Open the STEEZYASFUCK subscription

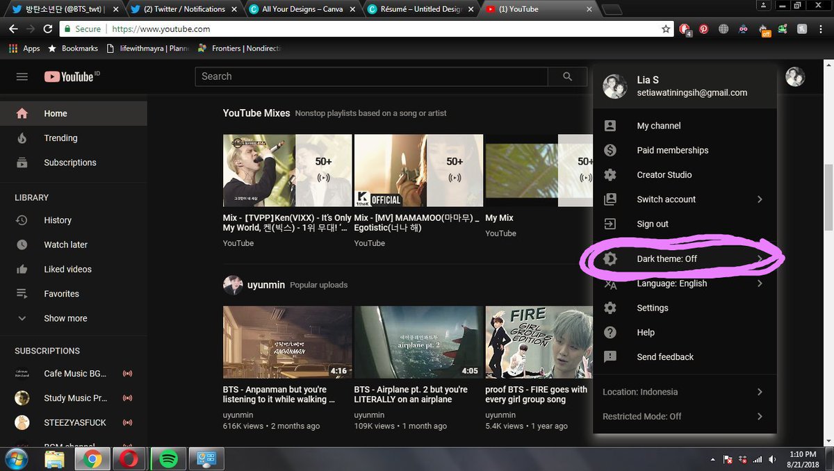point(73,422)
